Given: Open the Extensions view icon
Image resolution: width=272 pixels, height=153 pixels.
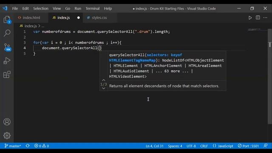Looking at the screenshot, I should pos(7,75).
